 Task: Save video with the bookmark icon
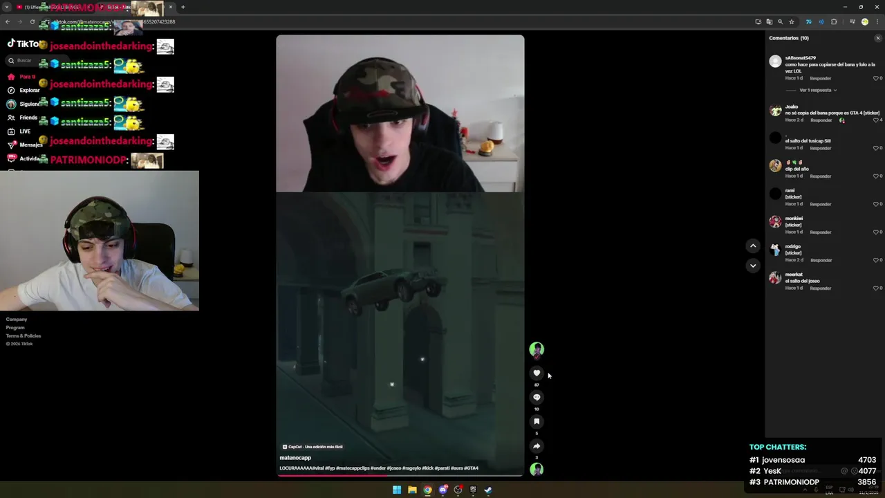click(537, 422)
